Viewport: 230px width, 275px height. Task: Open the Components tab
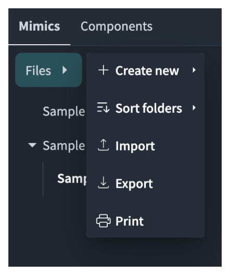pyautogui.click(x=117, y=27)
